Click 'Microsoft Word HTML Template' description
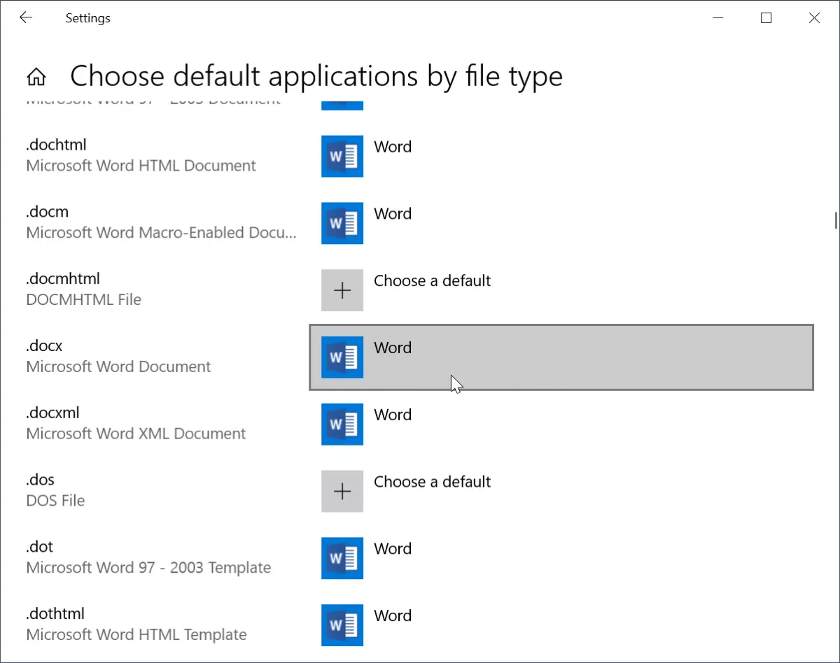The width and height of the screenshot is (840, 663). 136,636
